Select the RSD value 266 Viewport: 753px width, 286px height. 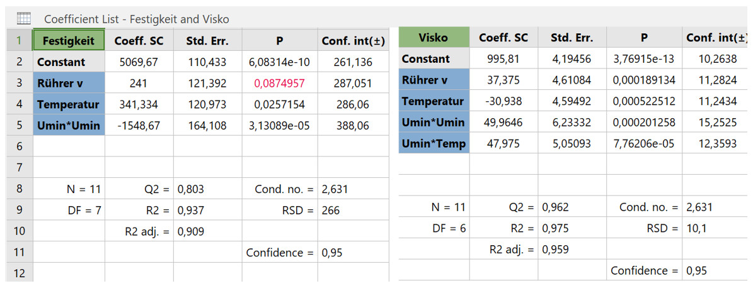[x=330, y=211]
